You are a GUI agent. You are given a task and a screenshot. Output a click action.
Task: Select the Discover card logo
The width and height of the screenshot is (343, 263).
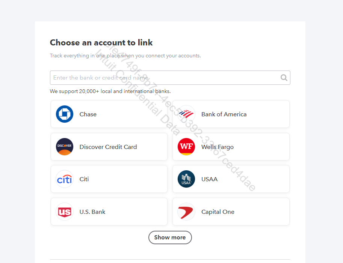(65, 147)
